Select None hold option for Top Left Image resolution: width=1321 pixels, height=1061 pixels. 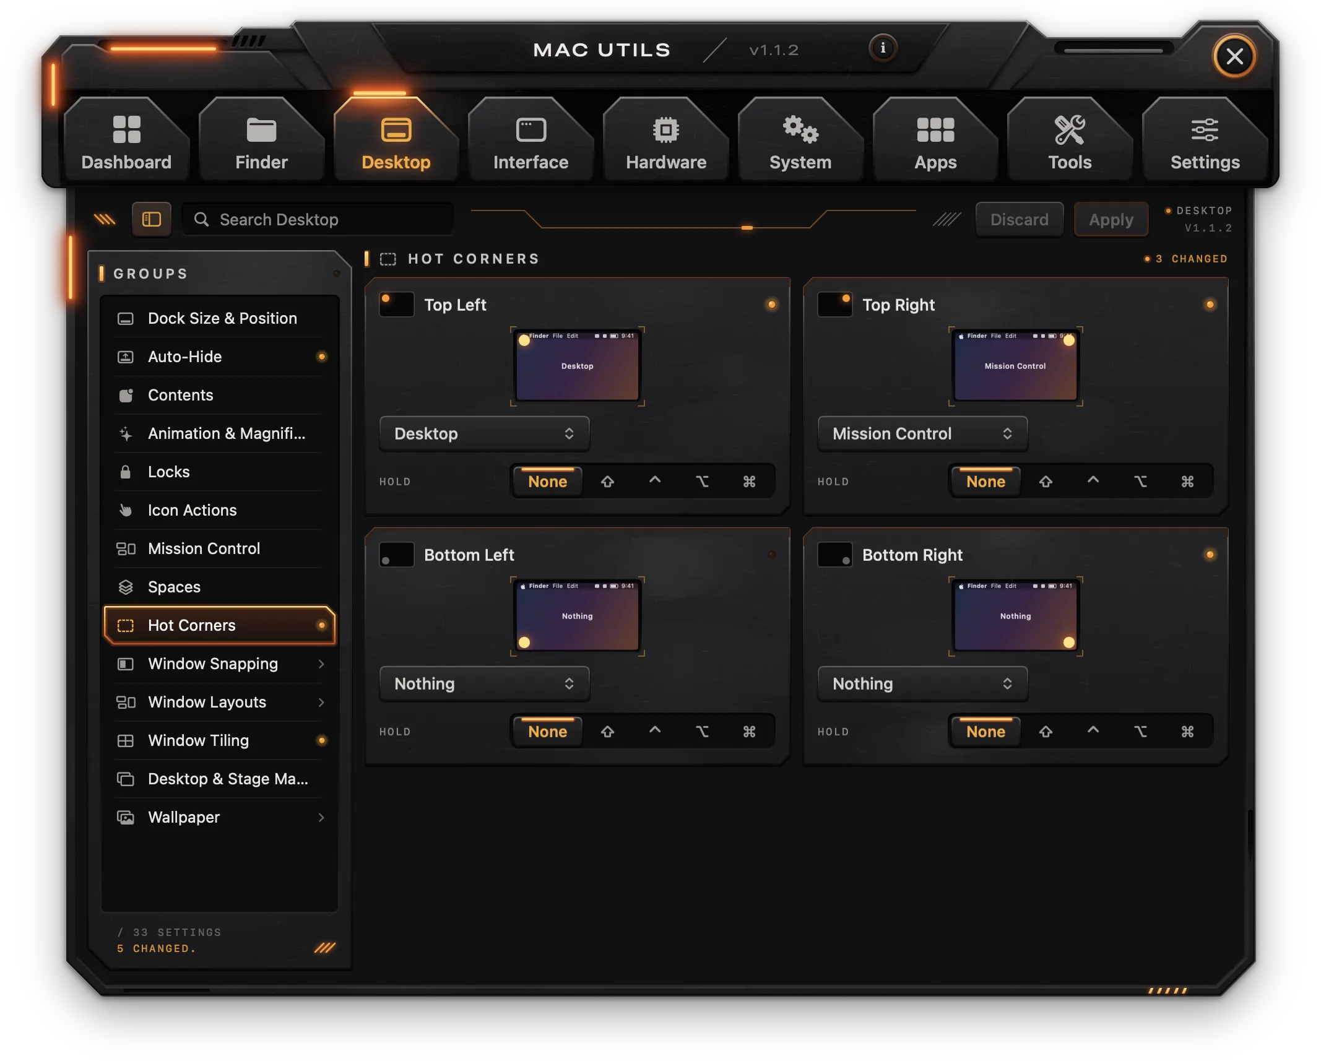[547, 482]
